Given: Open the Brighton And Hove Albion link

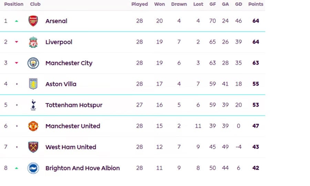Looking at the screenshot, I should (83, 168).
